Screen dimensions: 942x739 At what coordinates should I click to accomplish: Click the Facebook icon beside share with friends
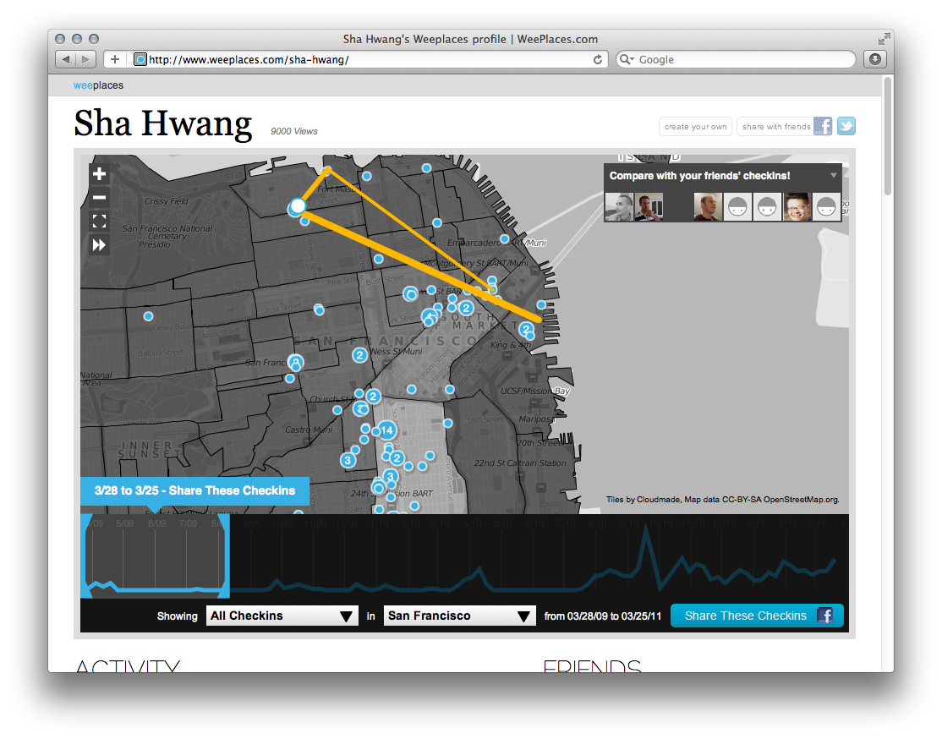[x=822, y=125]
